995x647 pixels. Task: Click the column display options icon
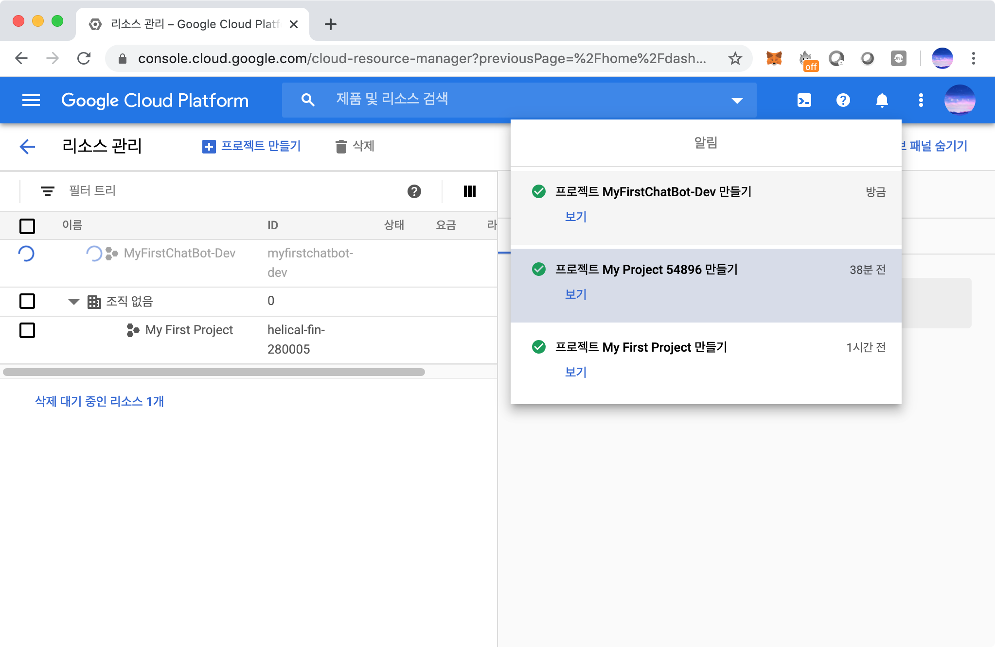click(x=469, y=191)
